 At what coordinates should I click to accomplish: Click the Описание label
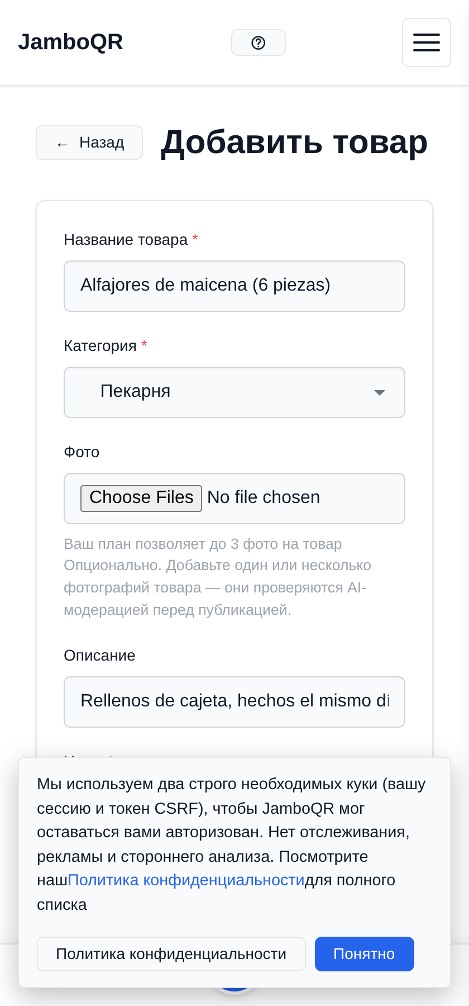click(x=99, y=656)
